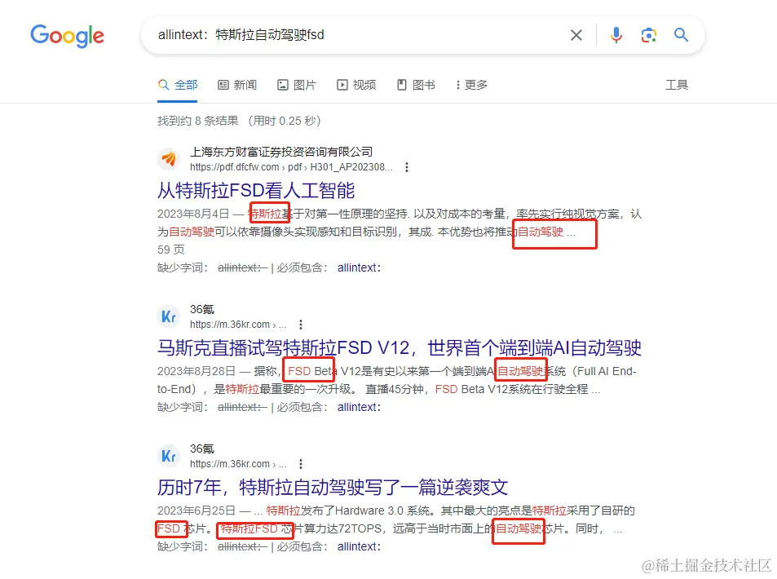
Task: Open Google Lens image search icon
Action: 649,35
